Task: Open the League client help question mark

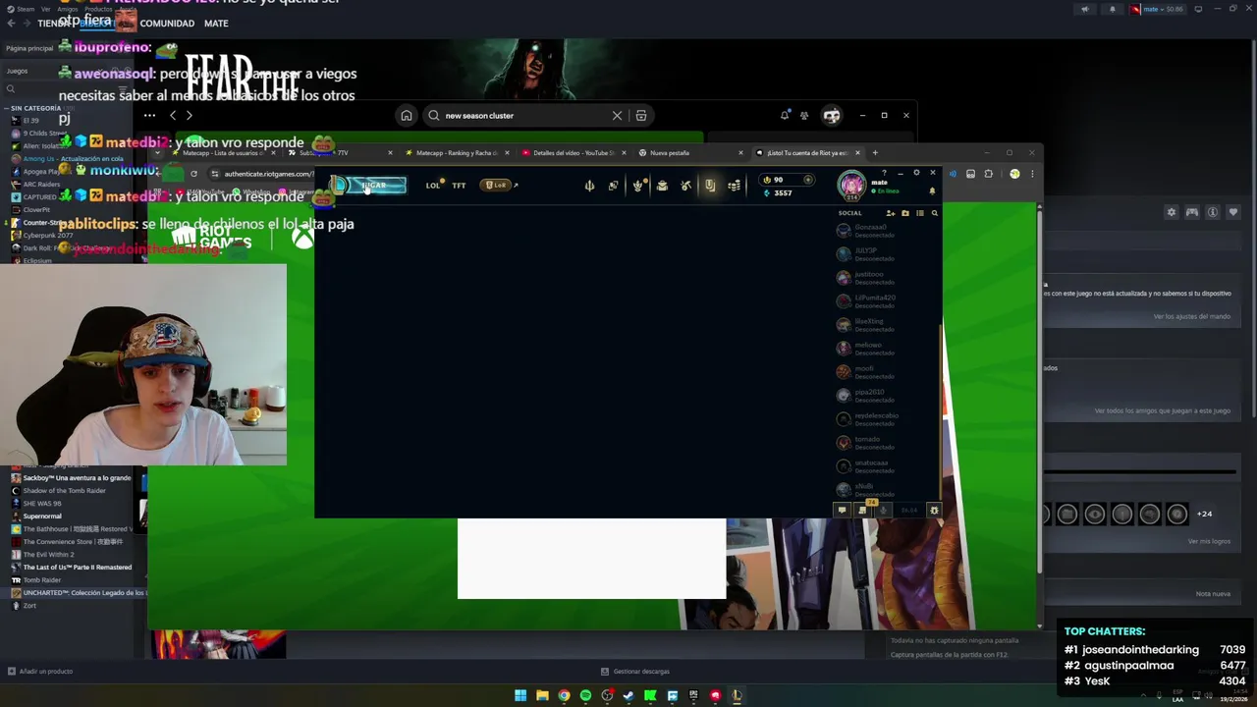Action: pos(884,173)
